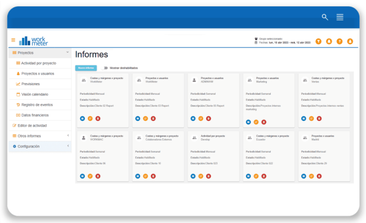Pause the Cliente 022 Ecuador card
Screen dimensions: 366x223
[248, 176]
